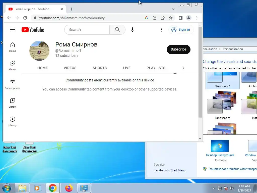Open Firefox from the taskbar
The height and width of the screenshot is (193, 257).
tap(69, 188)
